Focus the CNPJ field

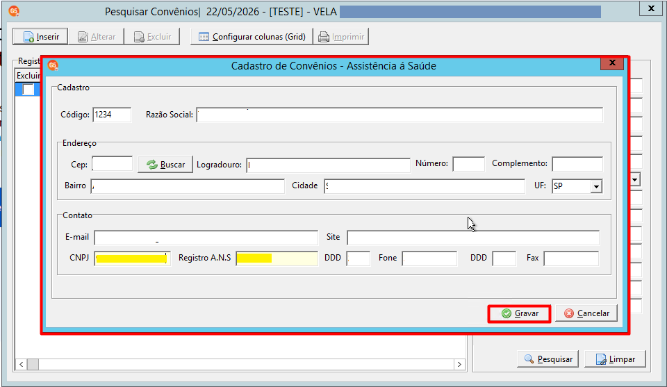(x=132, y=258)
